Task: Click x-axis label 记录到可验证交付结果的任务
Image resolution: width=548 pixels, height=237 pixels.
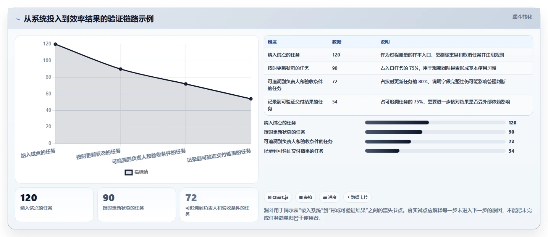Action: pos(219,156)
